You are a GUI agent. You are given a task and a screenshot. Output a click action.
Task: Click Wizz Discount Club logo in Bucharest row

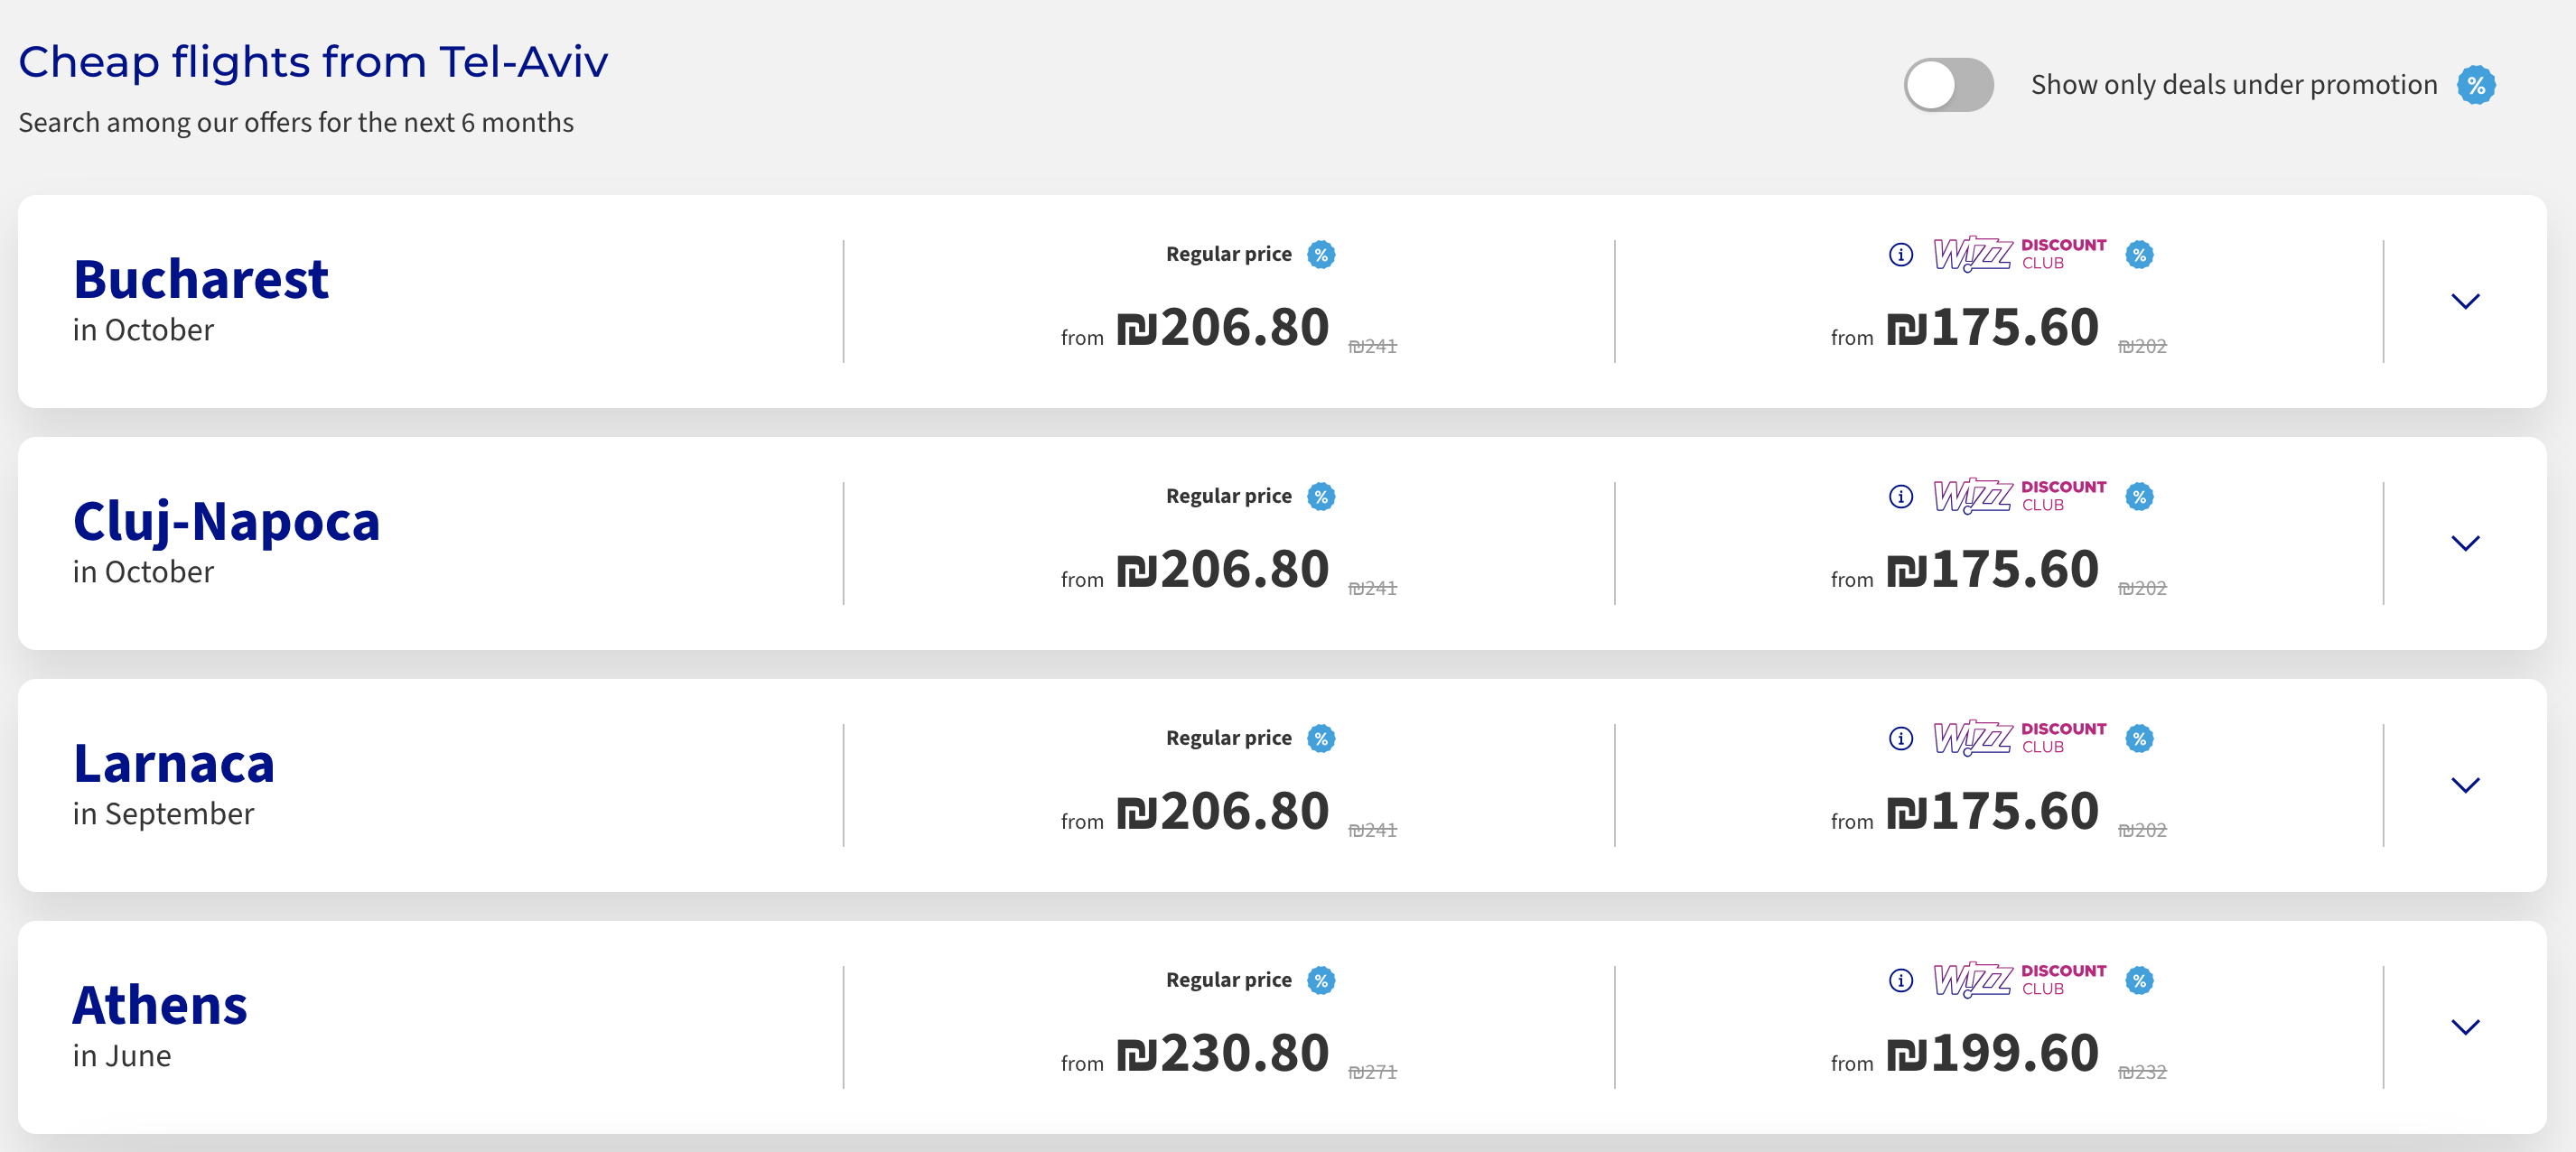click(x=2019, y=254)
